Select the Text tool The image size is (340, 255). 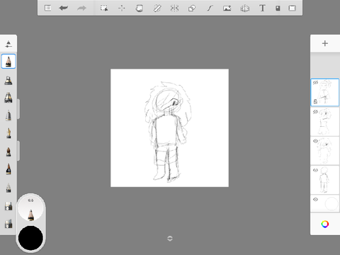pos(262,8)
